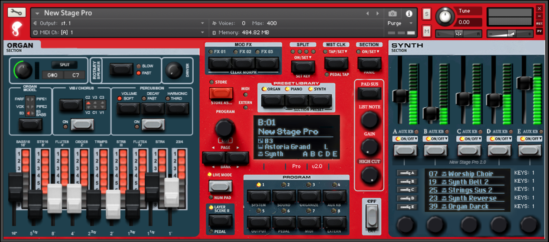Go to next instrument arrow
549x242 pixels.
[377, 13]
